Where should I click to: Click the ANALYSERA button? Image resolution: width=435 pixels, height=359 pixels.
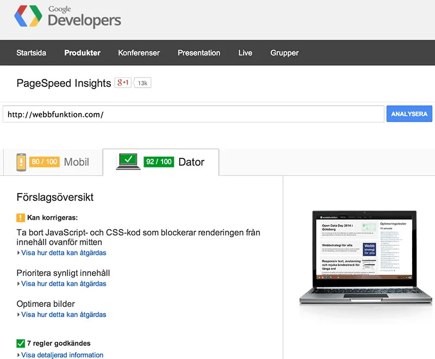409,114
